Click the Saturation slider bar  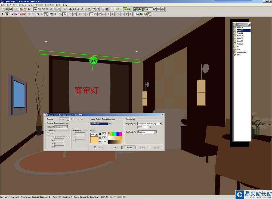[x=115, y=138]
